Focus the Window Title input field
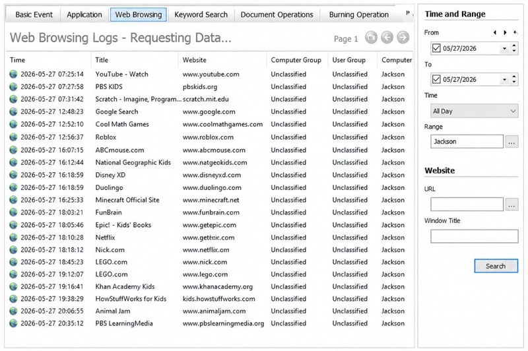The image size is (528, 351). click(x=474, y=236)
